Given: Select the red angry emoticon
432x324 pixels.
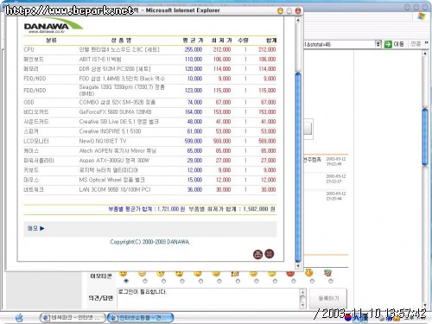Looking at the screenshot, I should [x=290, y=274].
